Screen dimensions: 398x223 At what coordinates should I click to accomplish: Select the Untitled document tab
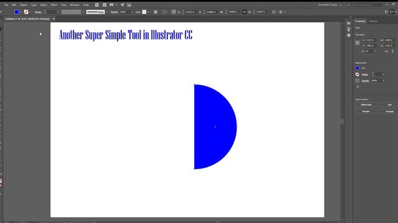(27, 19)
